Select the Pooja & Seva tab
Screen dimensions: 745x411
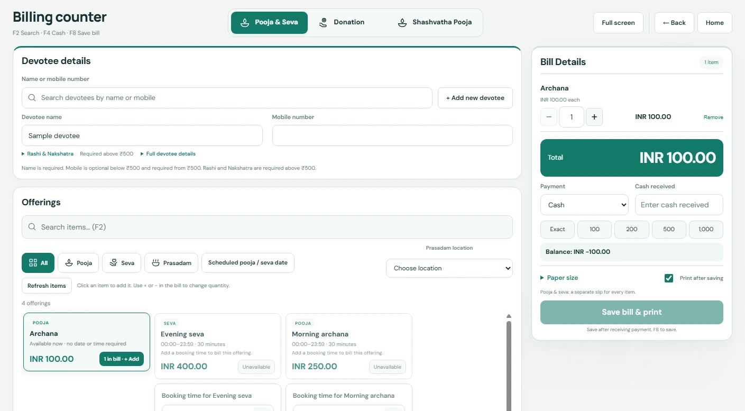point(269,23)
